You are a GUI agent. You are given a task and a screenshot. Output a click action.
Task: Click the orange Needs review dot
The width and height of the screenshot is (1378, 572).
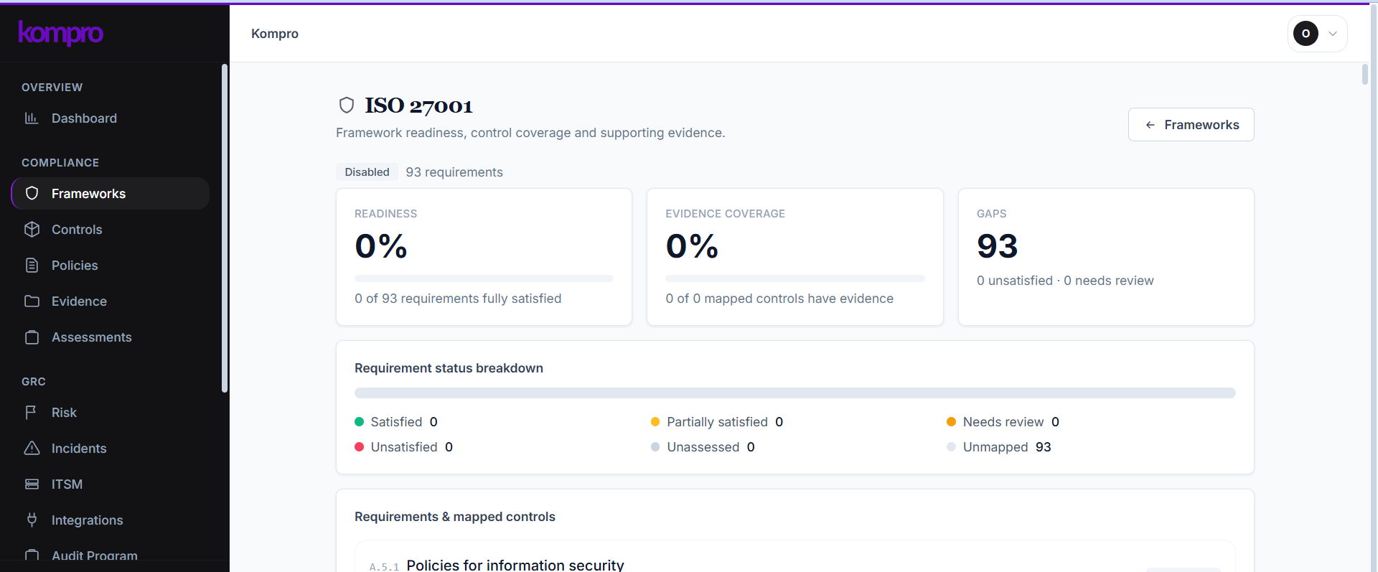pyautogui.click(x=951, y=422)
